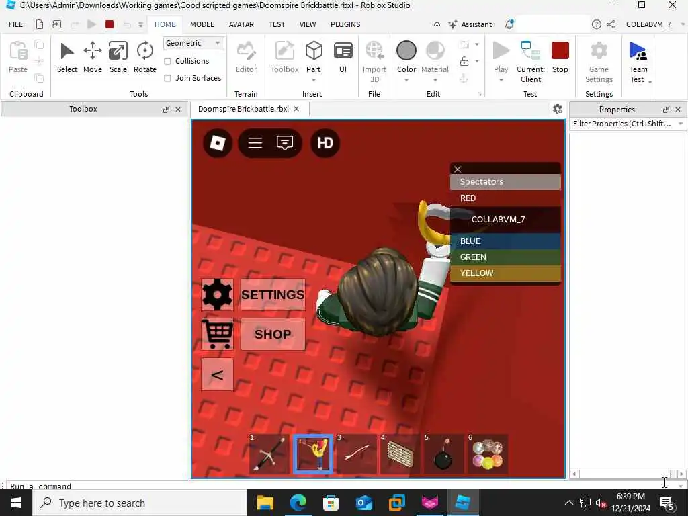Open the notifications bell icon

(x=509, y=24)
